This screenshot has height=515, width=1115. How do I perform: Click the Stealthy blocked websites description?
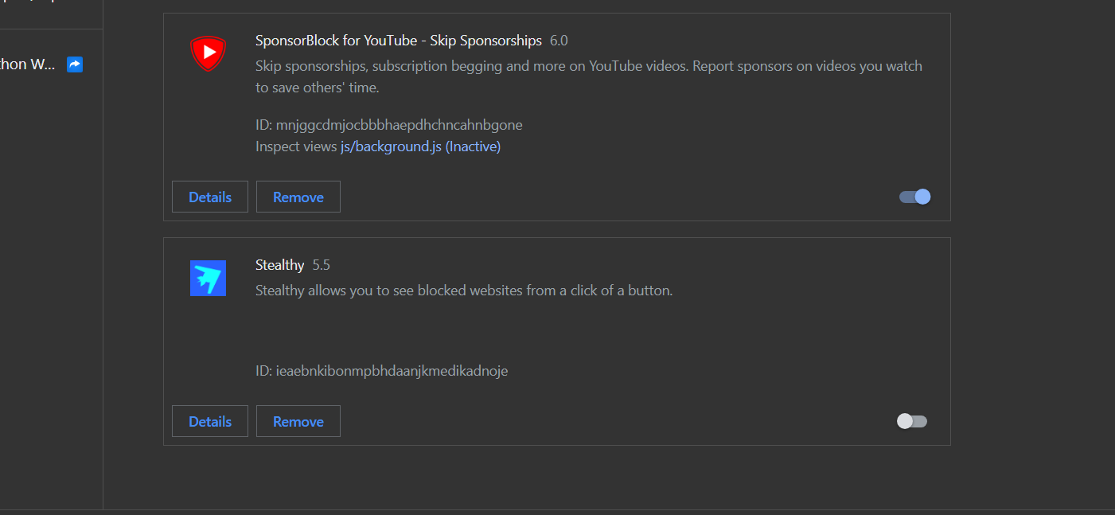pos(463,291)
